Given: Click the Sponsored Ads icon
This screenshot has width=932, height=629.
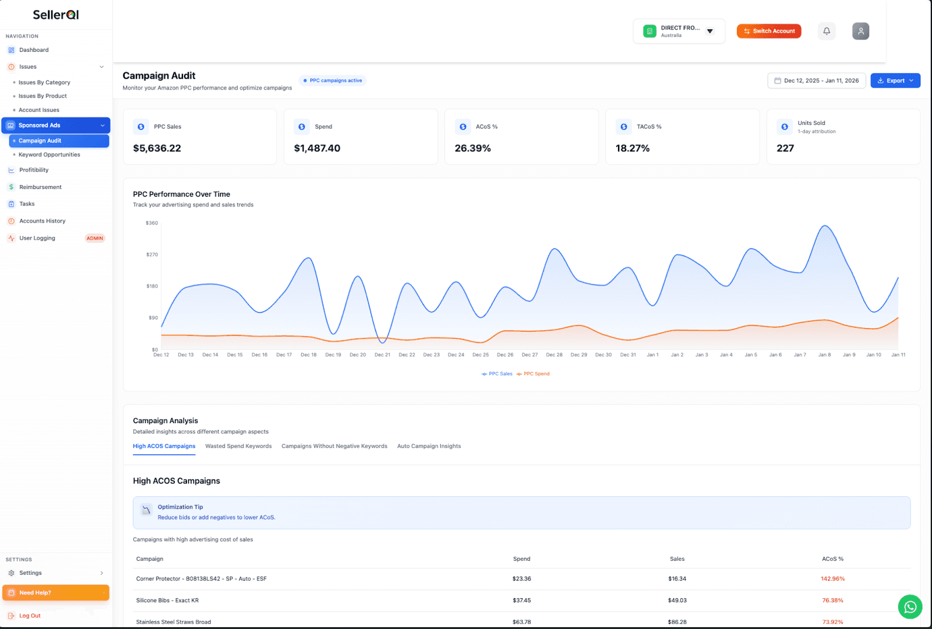Looking at the screenshot, I should pyautogui.click(x=10, y=125).
